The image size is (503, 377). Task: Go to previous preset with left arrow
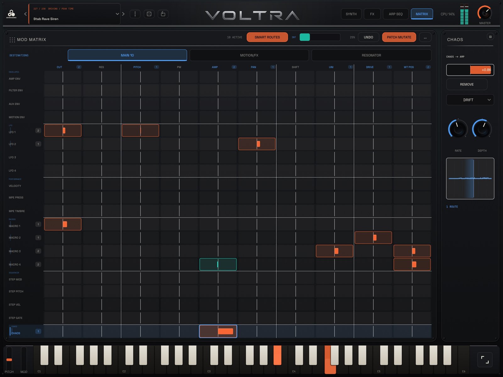pos(25,14)
